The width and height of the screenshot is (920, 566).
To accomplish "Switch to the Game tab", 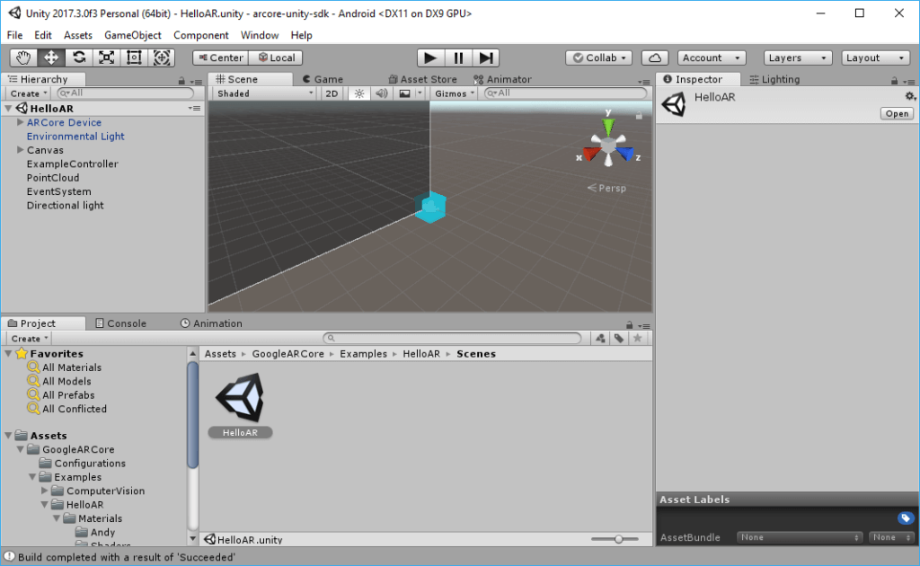I will 323,79.
